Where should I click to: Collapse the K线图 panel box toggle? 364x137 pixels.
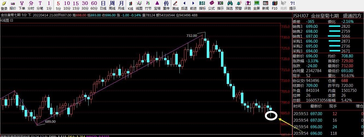coord(12,20)
